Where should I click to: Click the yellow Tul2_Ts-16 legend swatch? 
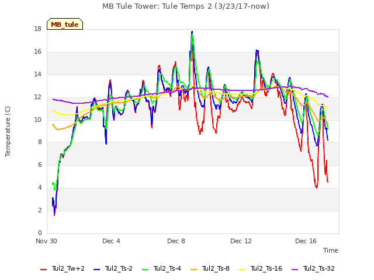coord(242,269)
